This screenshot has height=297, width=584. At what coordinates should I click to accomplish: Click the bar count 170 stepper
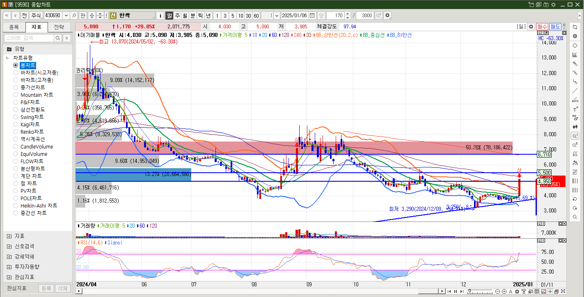pos(348,16)
